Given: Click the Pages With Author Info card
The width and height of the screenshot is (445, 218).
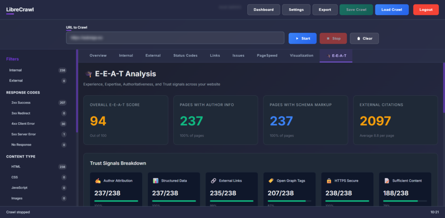Looking at the screenshot, I should (216, 120).
